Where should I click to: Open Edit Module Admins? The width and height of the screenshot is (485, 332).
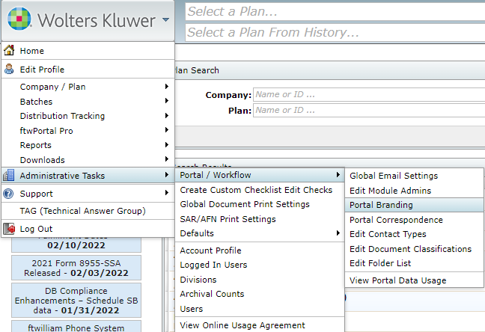coord(414,191)
